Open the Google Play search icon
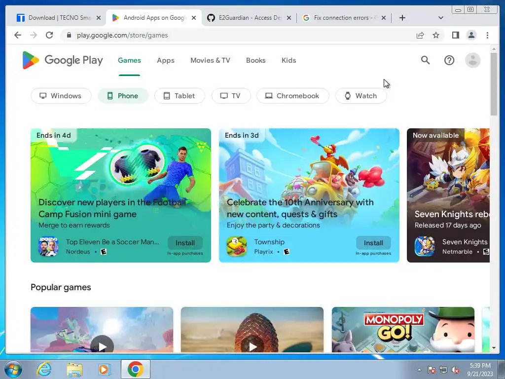This screenshot has height=379, width=505. 425,60
